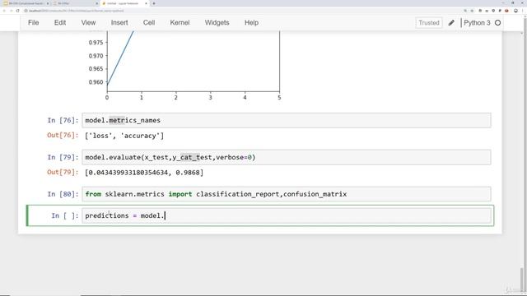The height and width of the screenshot is (296, 527).
Task: Open the Cell menu
Action: (x=149, y=22)
